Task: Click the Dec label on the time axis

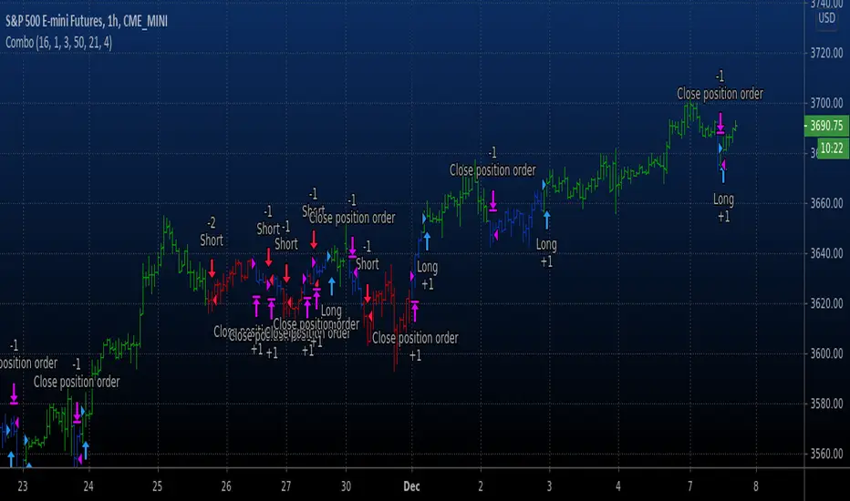Action: [x=411, y=486]
